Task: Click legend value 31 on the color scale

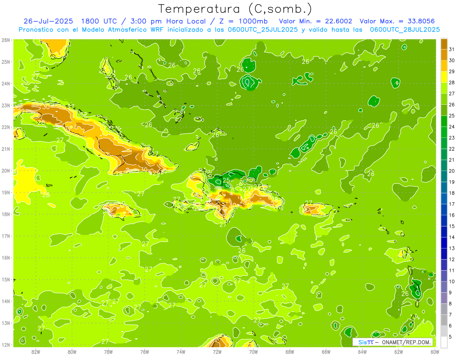Action: [452, 49]
